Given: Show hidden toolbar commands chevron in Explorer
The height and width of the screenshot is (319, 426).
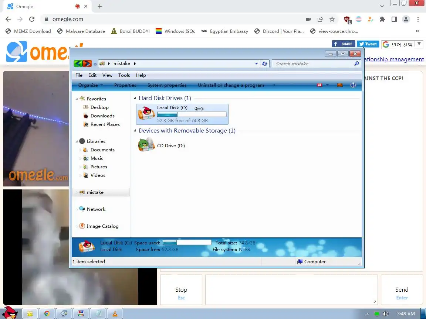Looking at the screenshot, I should (274, 85).
